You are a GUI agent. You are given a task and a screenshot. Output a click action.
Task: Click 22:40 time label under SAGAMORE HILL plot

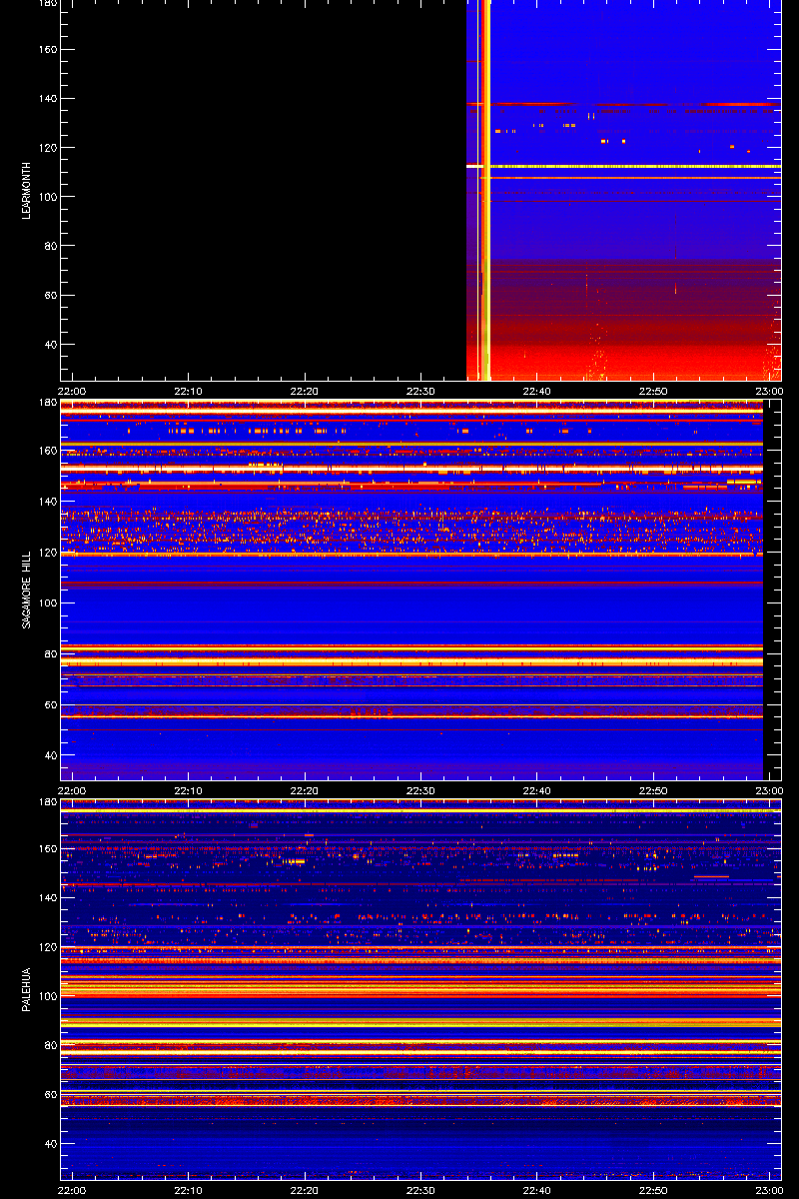click(536, 791)
